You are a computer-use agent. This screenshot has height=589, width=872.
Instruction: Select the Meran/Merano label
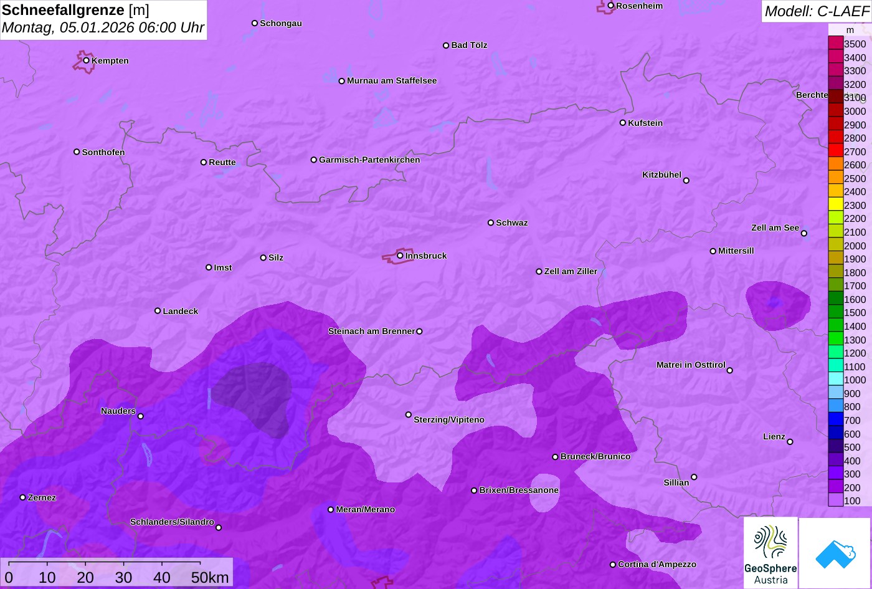tap(366, 509)
